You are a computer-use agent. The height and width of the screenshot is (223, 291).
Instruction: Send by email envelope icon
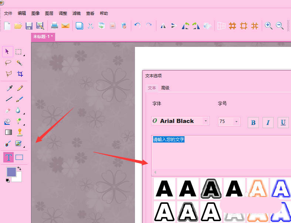point(65,25)
